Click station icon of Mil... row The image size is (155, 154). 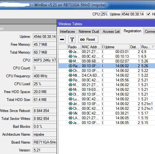coord(70,75)
